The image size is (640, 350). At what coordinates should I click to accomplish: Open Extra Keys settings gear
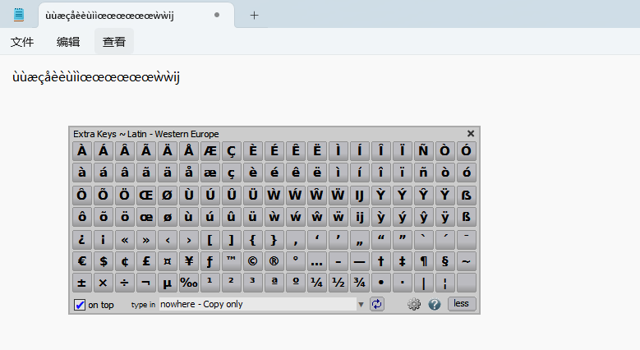click(414, 304)
